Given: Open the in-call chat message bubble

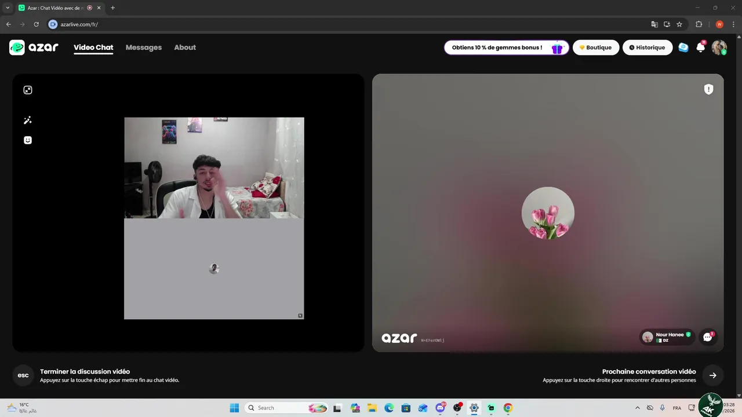Looking at the screenshot, I should 707,337.
